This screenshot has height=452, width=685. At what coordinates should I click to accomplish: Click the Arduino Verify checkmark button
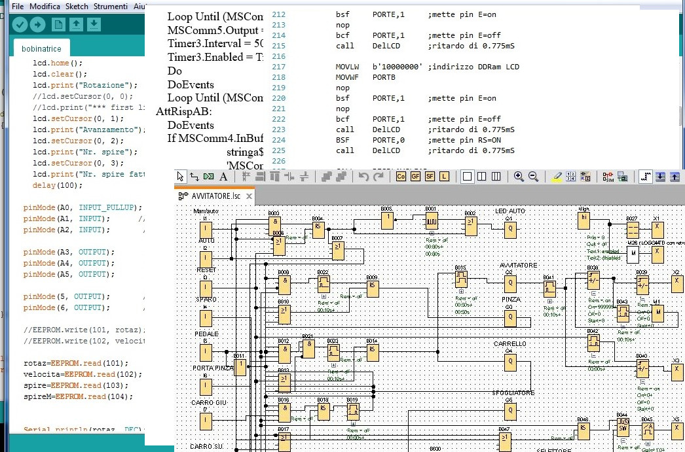click(x=20, y=25)
